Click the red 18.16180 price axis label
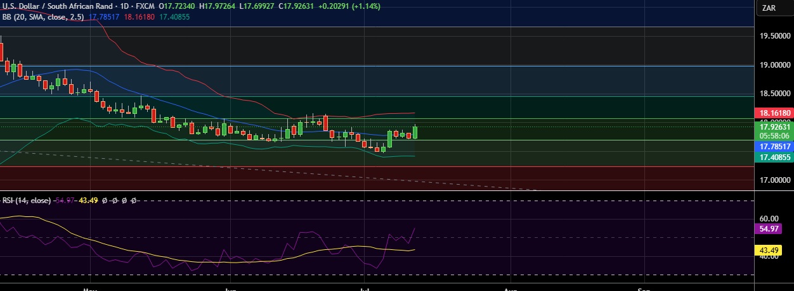The width and height of the screenshot is (794, 291). [774, 113]
